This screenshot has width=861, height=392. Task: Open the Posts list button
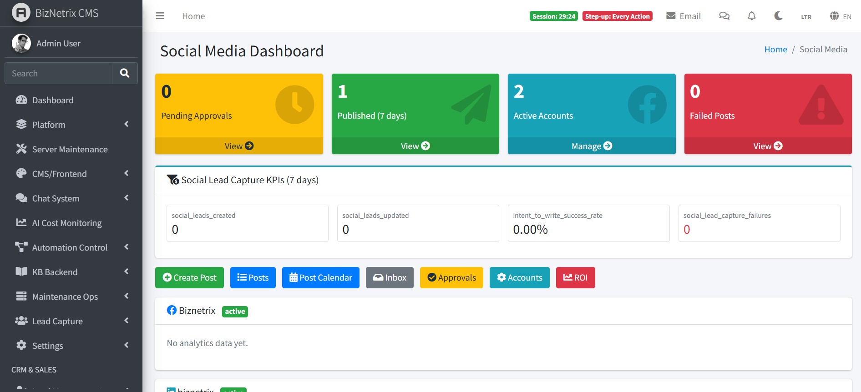point(253,277)
